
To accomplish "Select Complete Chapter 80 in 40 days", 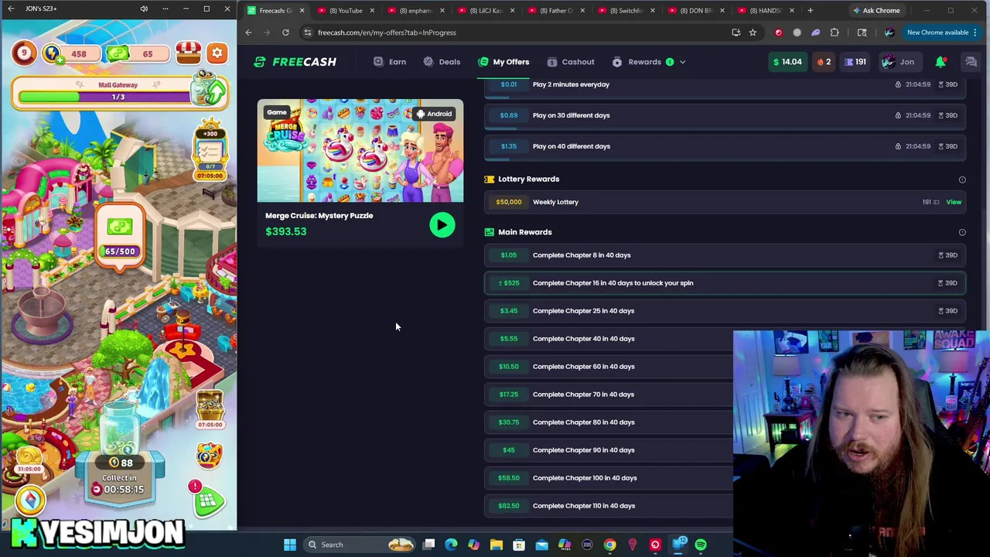I will point(609,422).
